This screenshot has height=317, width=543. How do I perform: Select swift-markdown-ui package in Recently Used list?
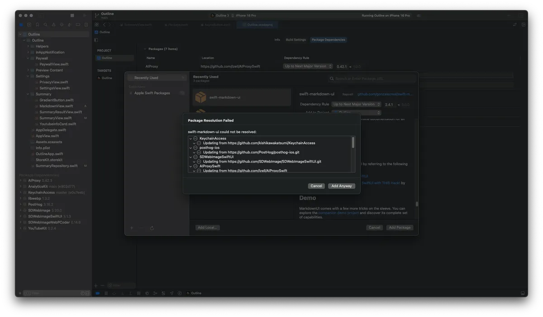pos(242,97)
